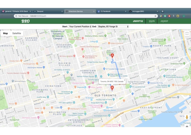Screen dimensions: 191x135
Task: Open the End destination dropdown
Action: pos(113,27)
